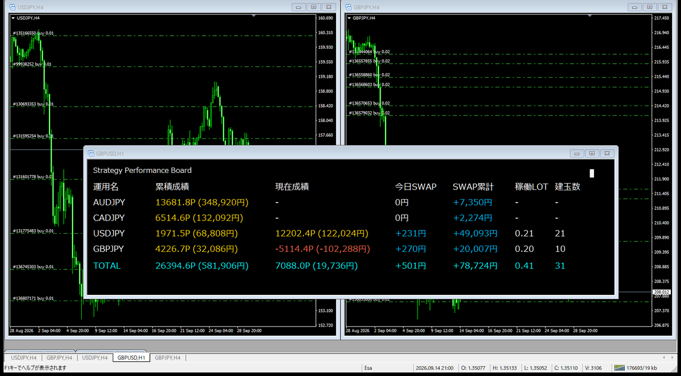
Task: Click status bar close price C: 1.35110
Action: pos(566,368)
